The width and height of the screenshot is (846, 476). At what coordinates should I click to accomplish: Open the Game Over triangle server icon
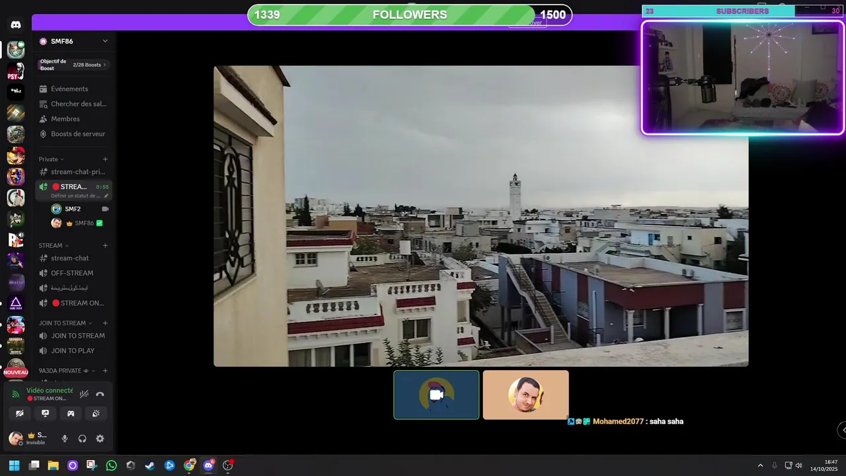tap(16, 303)
